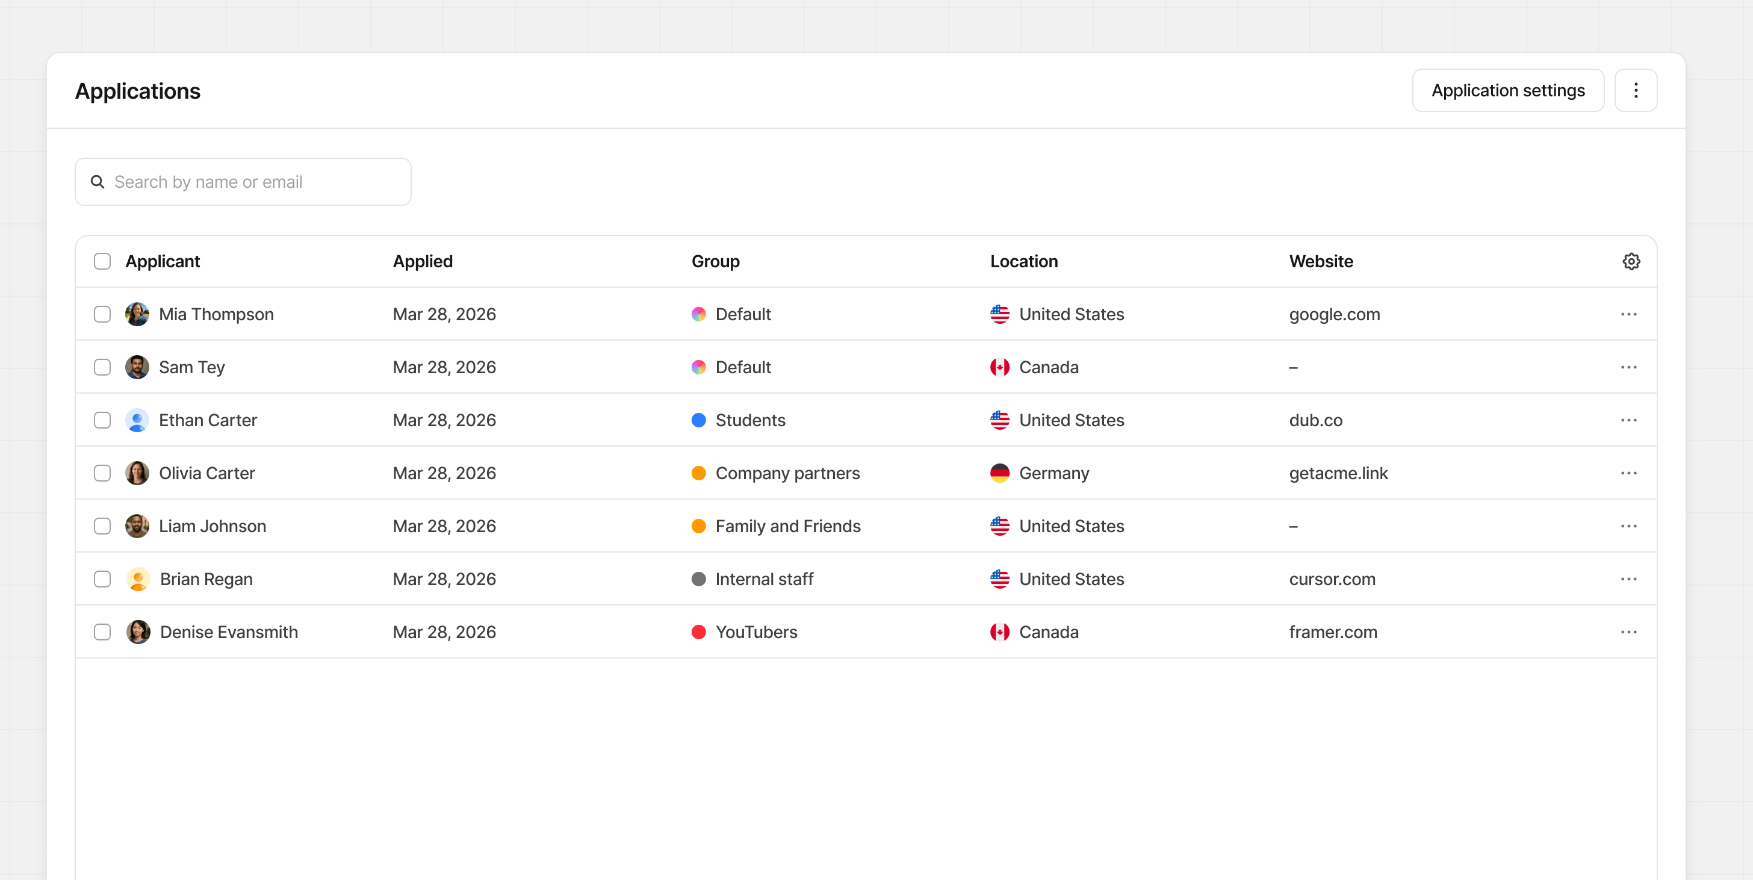The width and height of the screenshot is (1753, 880).
Task: Click the red YouTubers group dot
Action: pos(699,632)
